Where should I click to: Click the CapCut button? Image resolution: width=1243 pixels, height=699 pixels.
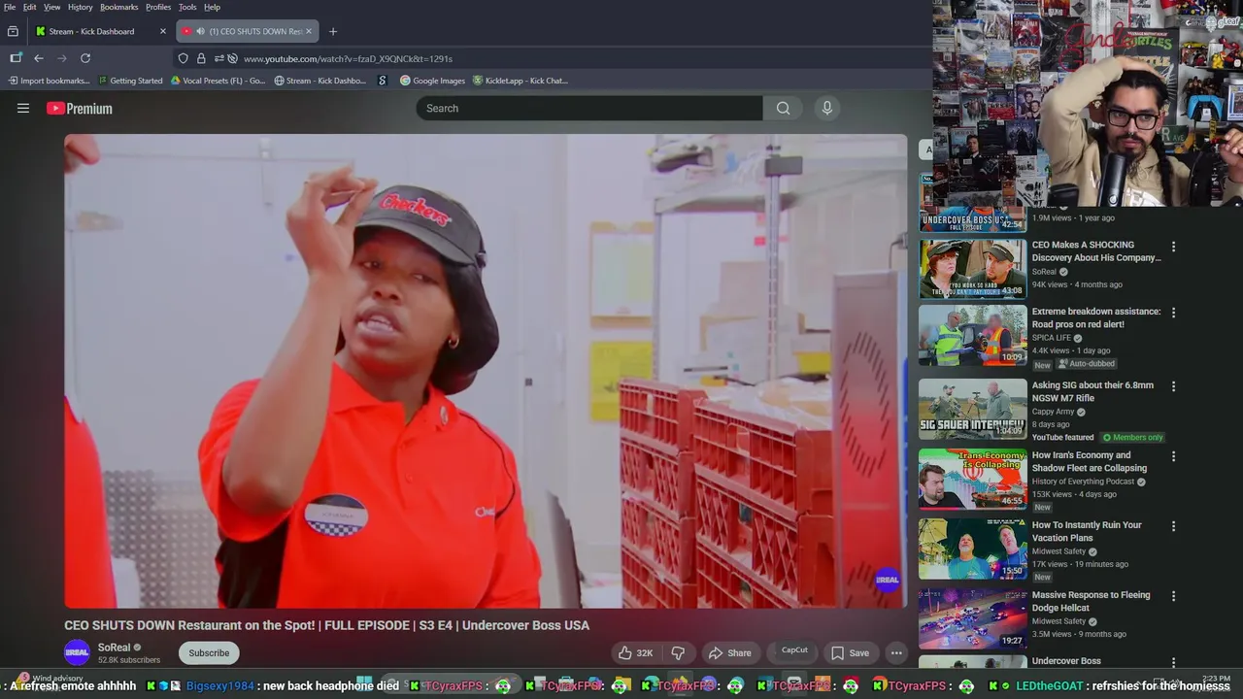(x=794, y=651)
